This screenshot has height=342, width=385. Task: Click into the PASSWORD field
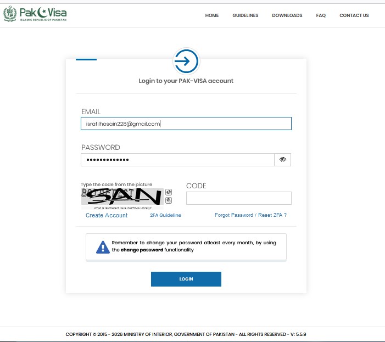point(177,159)
